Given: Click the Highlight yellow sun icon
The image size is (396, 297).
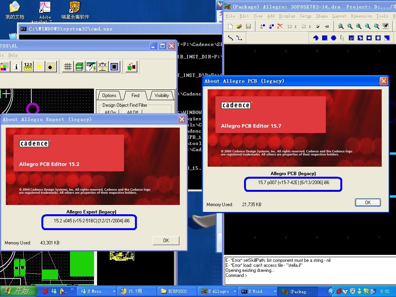Looking at the screenshot, I should click(x=39, y=67).
